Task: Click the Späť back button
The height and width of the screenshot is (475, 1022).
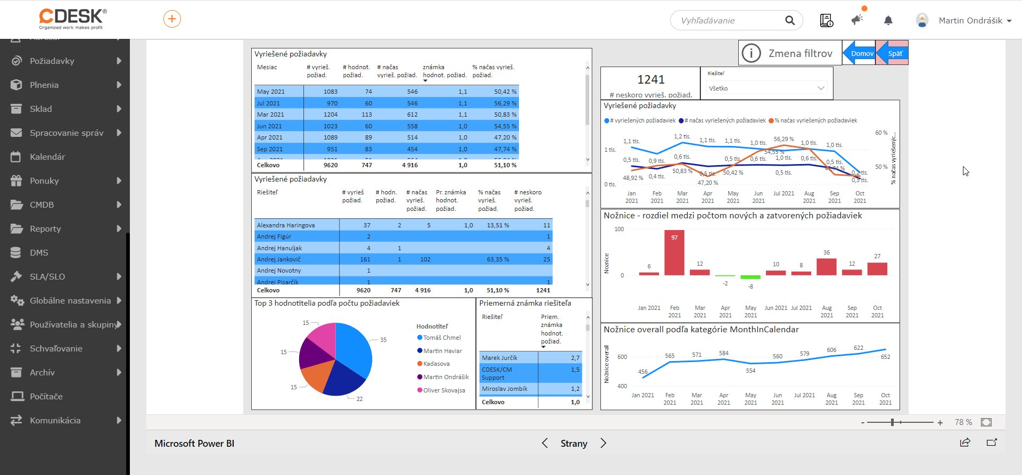Action: [x=893, y=53]
